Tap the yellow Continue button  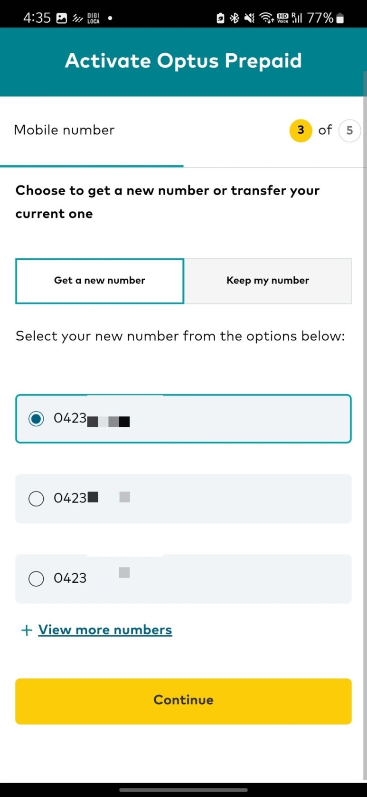[x=183, y=701]
